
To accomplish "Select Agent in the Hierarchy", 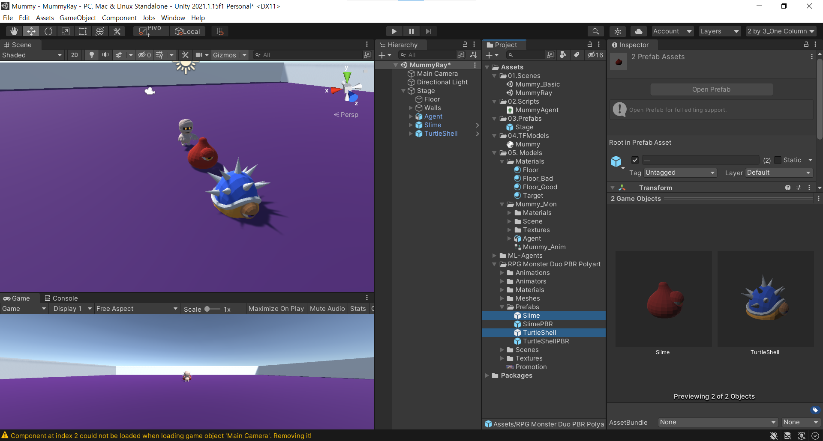I will tap(433, 116).
